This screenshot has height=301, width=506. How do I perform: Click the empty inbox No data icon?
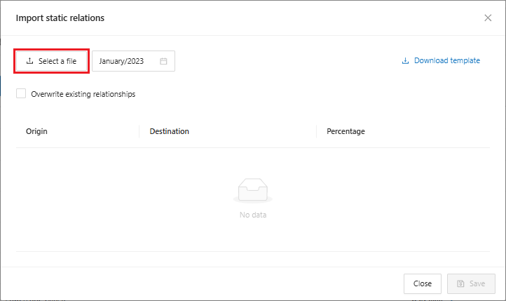click(x=253, y=192)
